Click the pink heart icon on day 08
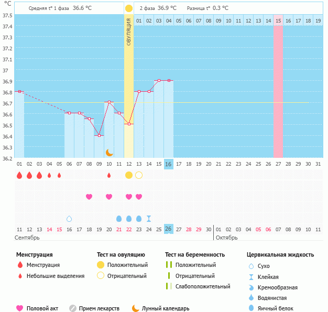The height and width of the screenshot is (312, 328). coord(89,197)
